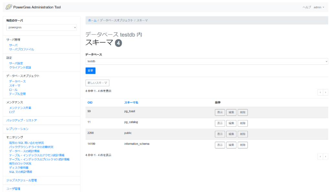331x192 pixels.
Task: Delete the public schema with 削除
Action: pyautogui.click(x=242, y=134)
